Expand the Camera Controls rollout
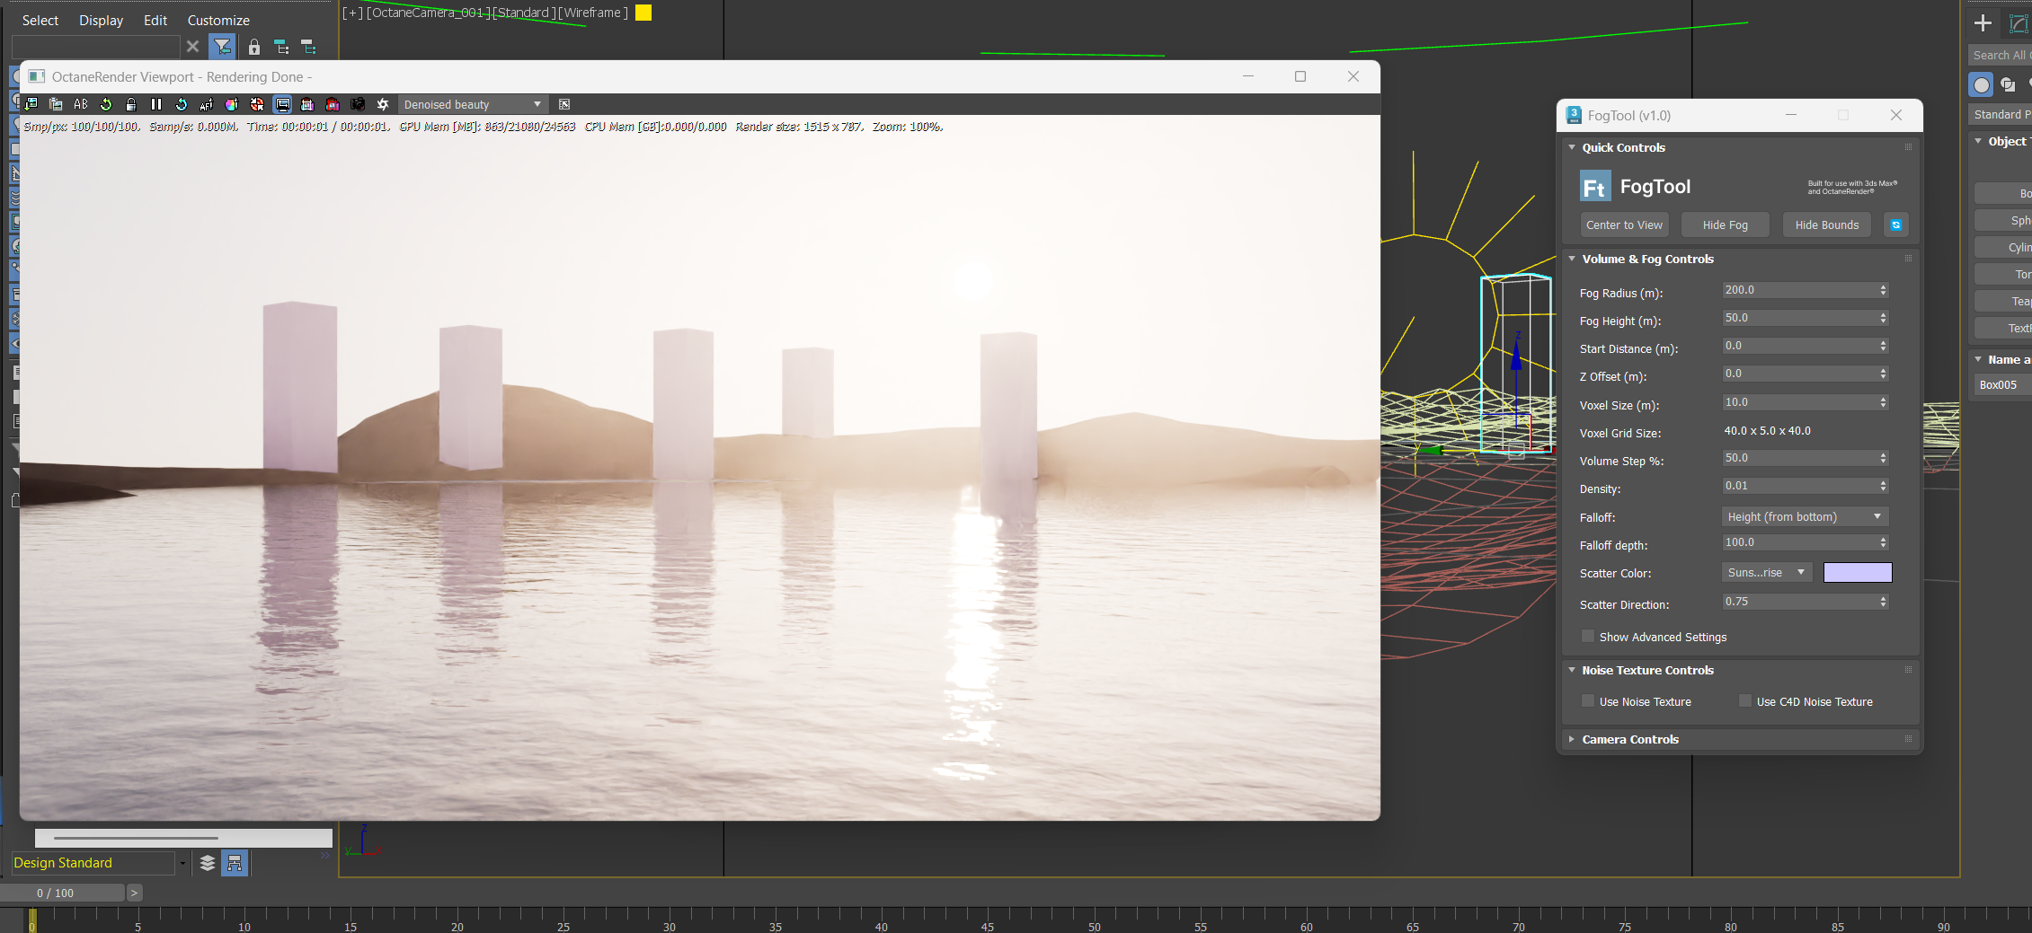This screenshot has height=933, width=2032. [1572, 739]
